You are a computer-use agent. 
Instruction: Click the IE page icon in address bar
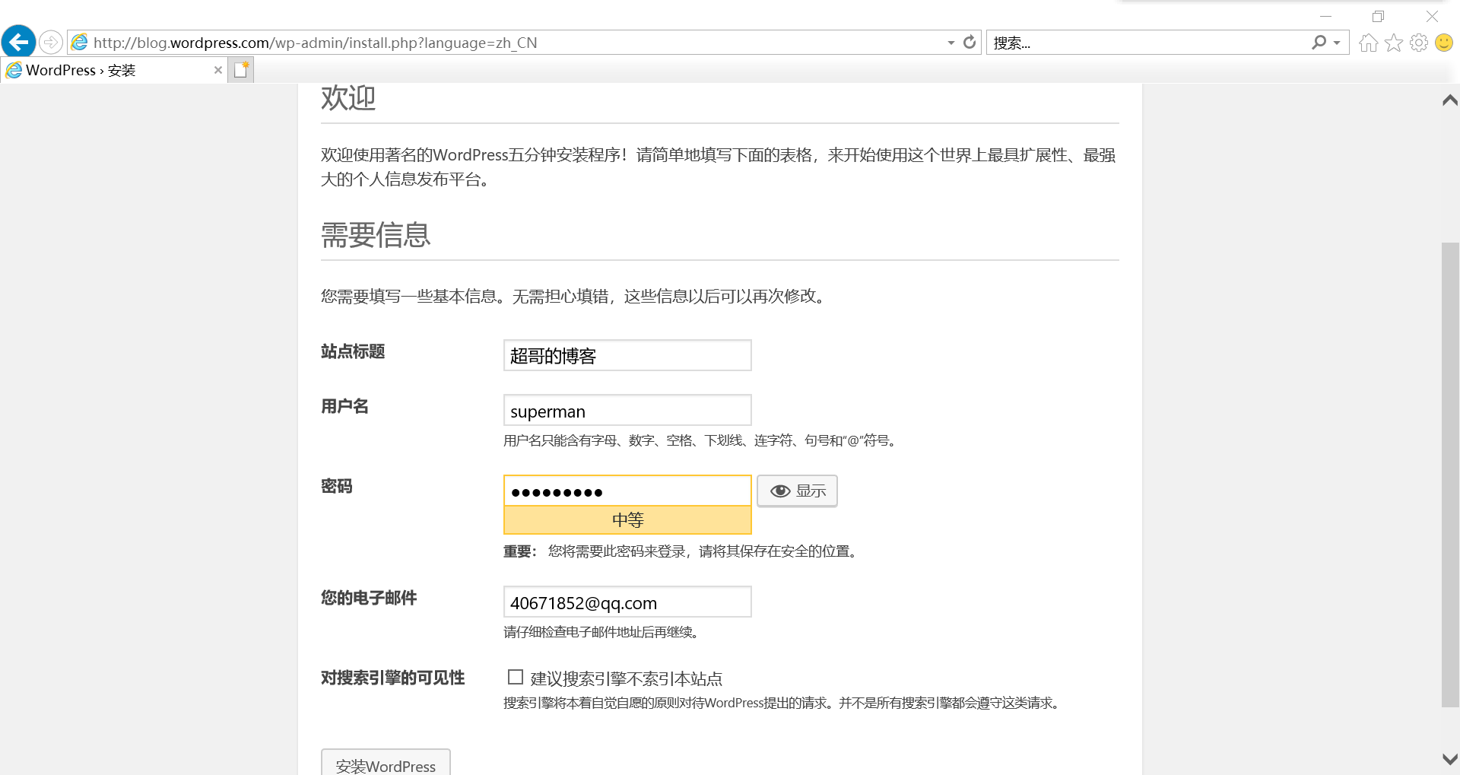click(80, 43)
